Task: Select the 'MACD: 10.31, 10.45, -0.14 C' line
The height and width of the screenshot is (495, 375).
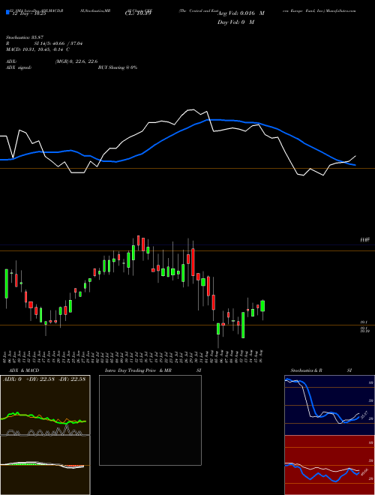Action: pyautogui.click(x=38, y=49)
